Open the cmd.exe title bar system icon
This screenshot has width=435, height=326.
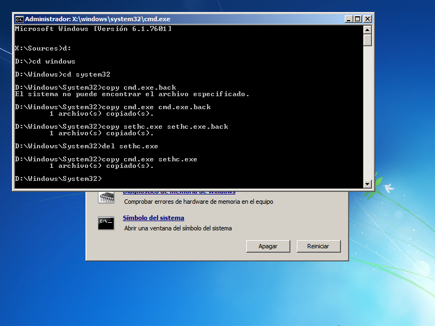tap(19, 18)
